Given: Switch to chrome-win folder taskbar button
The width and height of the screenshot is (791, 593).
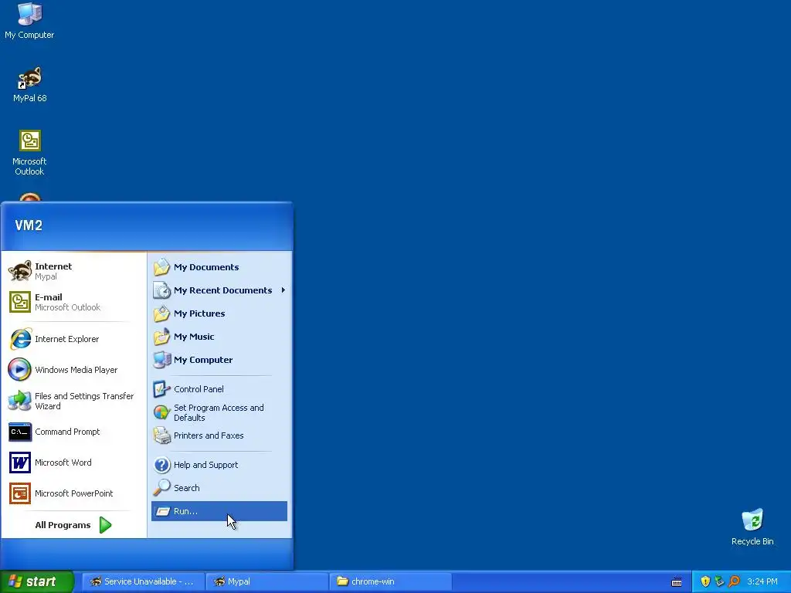Looking at the screenshot, I should (390, 581).
